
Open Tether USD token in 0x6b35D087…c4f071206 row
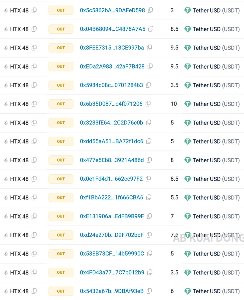pyautogui.click(x=216, y=104)
